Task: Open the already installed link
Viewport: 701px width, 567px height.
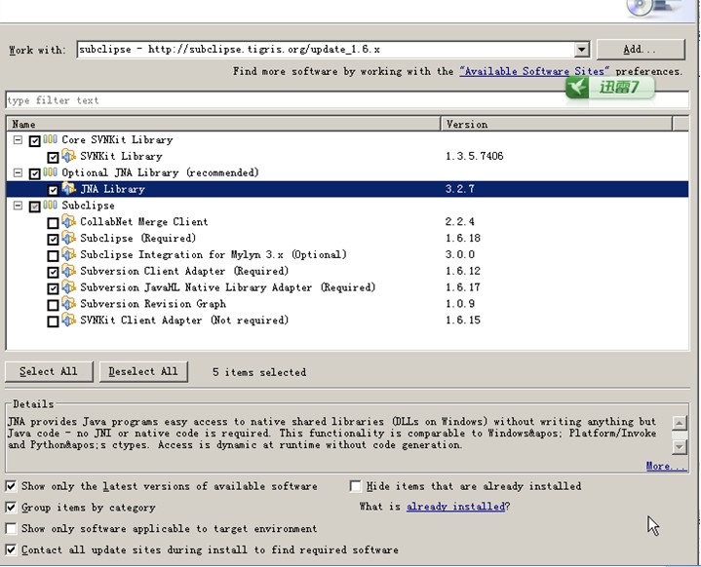Action: pyautogui.click(x=455, y=507)
